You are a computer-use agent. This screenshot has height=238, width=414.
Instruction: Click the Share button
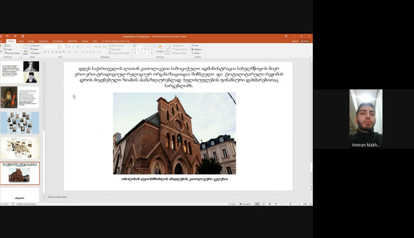pyautogui.click(x=306, y=41)
